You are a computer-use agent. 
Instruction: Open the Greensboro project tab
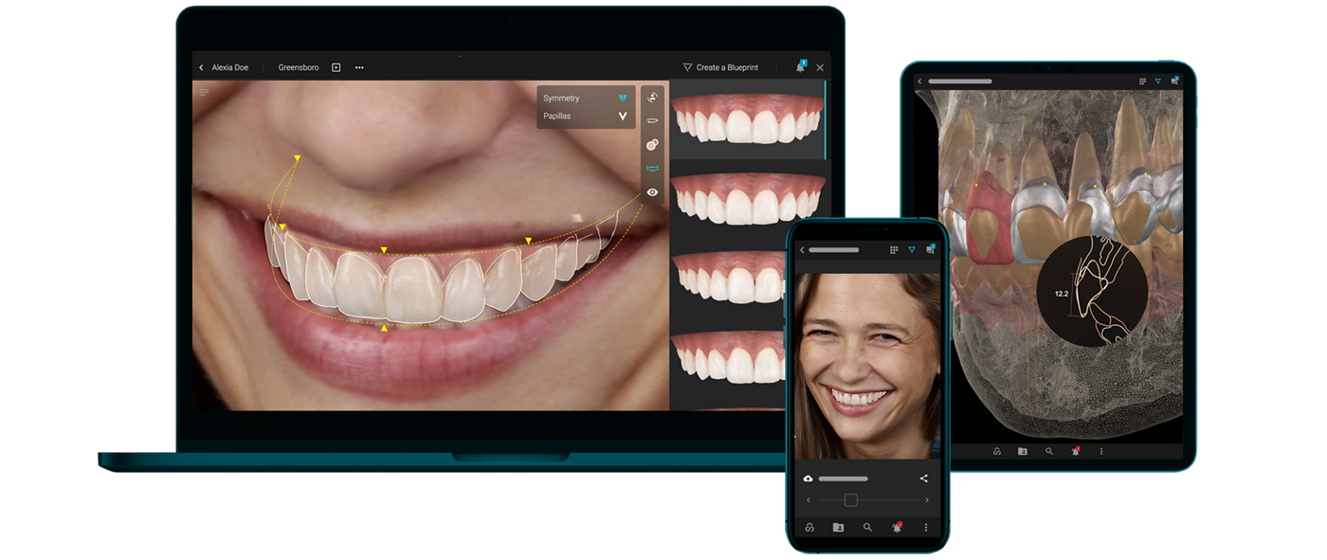[298, 68]
